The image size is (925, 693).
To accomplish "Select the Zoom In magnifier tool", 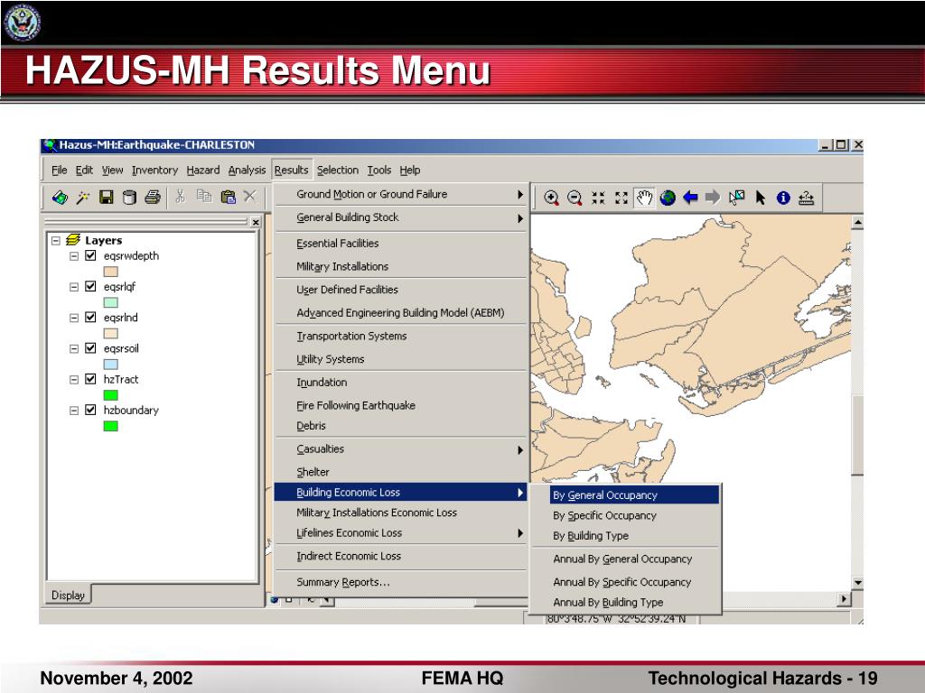I will pos(552,198).
